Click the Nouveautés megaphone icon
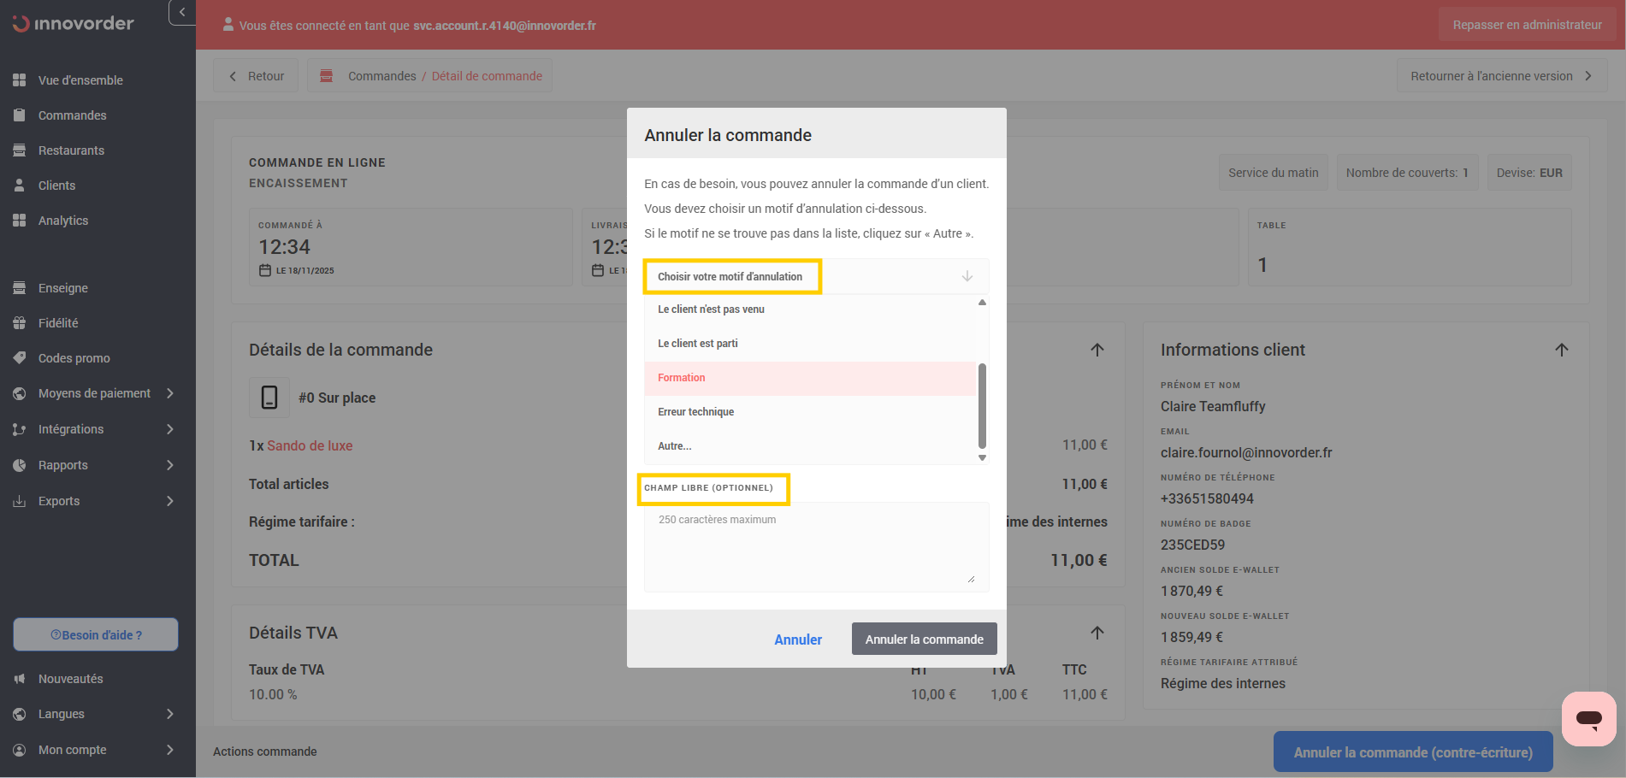Image resolution: width=1626 pixels, height=778 pixels. (20, 679)
